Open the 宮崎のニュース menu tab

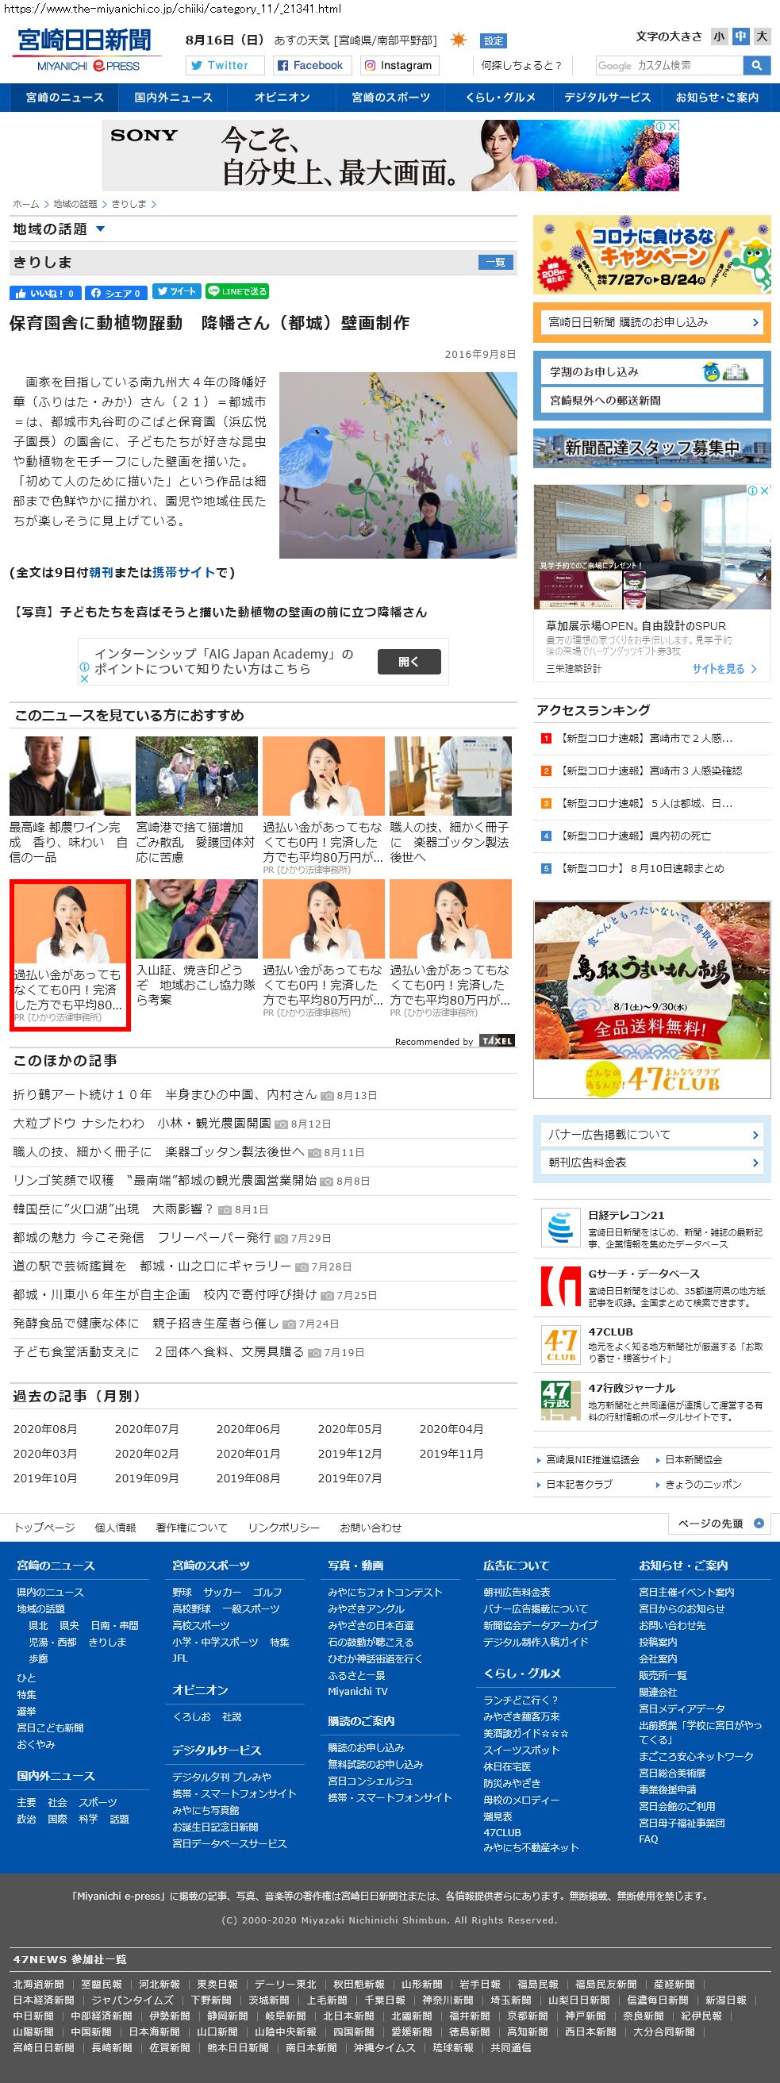[64, 98]
